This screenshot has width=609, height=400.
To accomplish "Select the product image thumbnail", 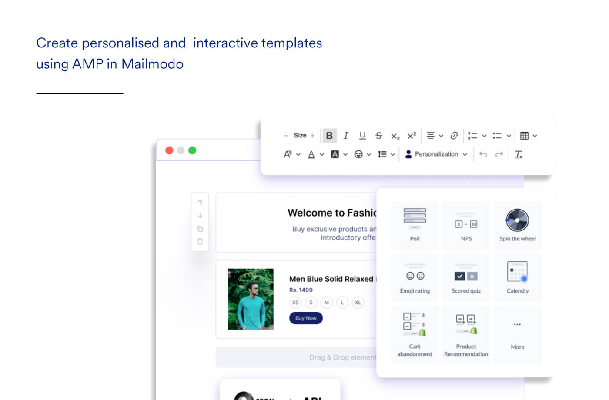I will tap(251, 299).
